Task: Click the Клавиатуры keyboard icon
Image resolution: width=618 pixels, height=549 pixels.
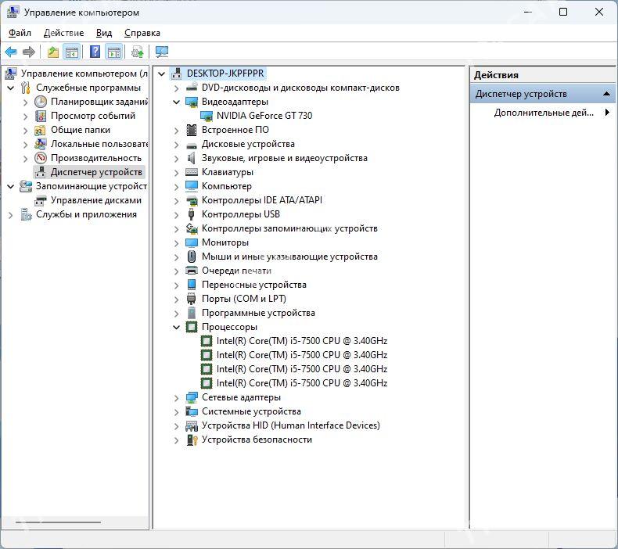Action: coord(192,172)
